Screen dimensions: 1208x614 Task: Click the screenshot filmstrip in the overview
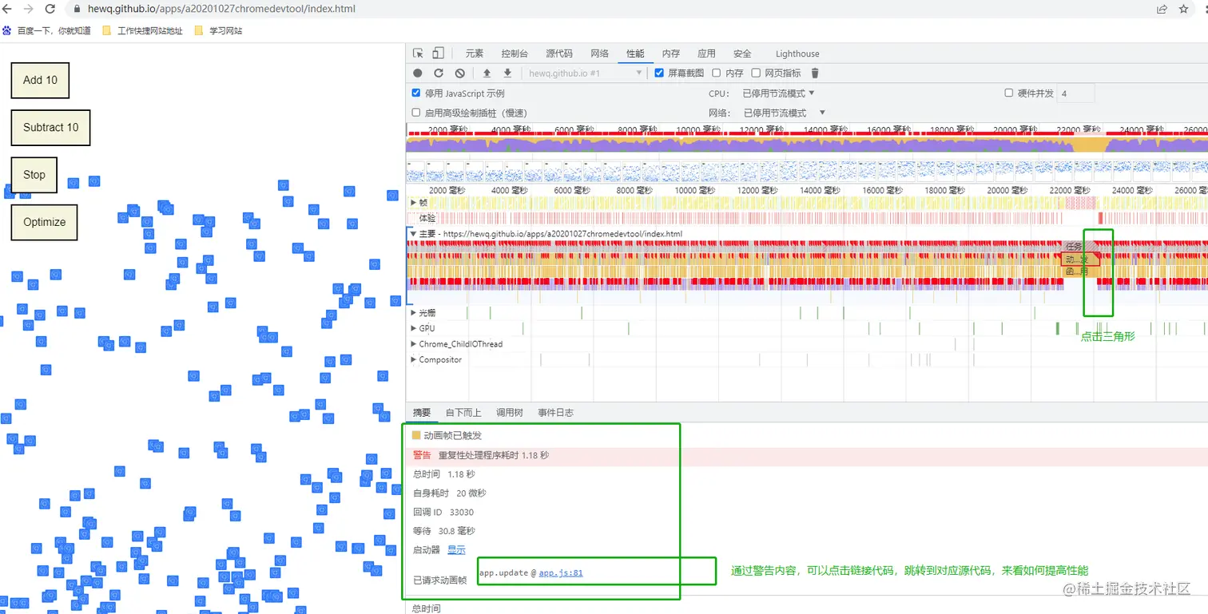coord(807,172)
